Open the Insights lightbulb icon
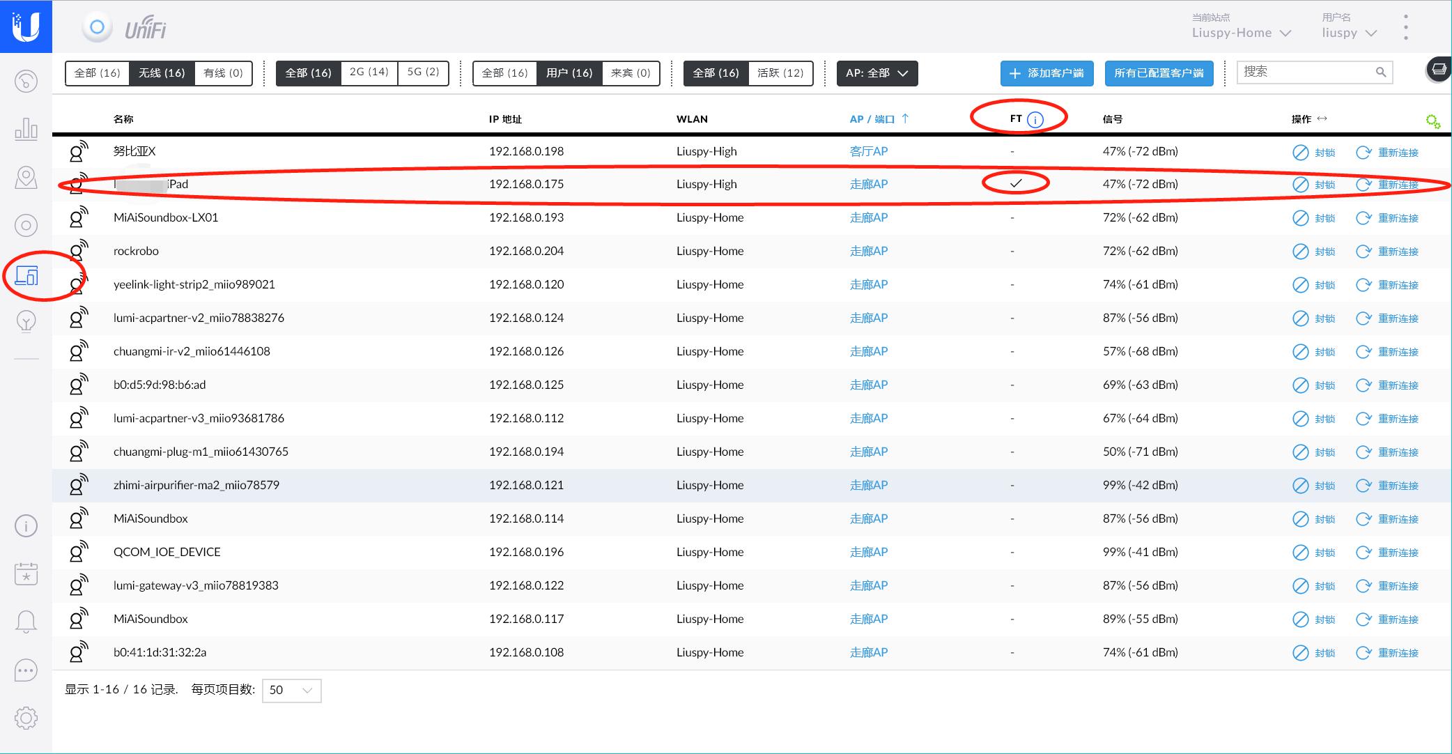 pos(26,321)
